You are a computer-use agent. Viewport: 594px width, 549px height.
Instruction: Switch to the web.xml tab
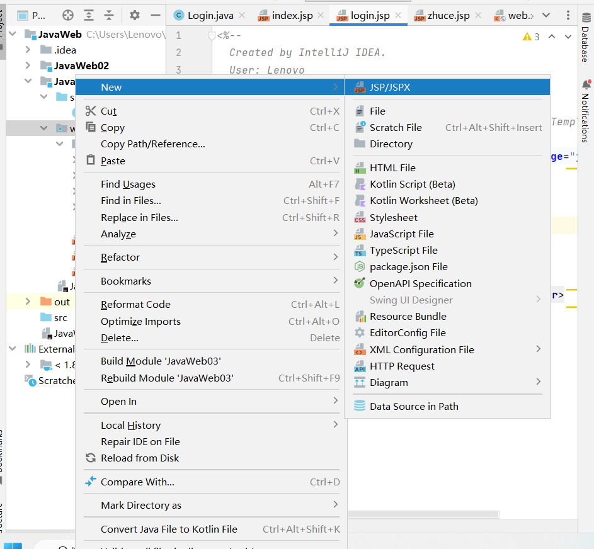(x=514, y=15)
